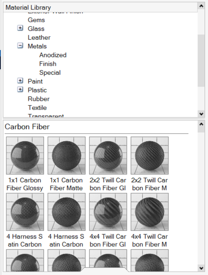
Task: Select the 2x2 Twill Carbon Fiber Matte thumbnail
Action: [x=150, y=155]
